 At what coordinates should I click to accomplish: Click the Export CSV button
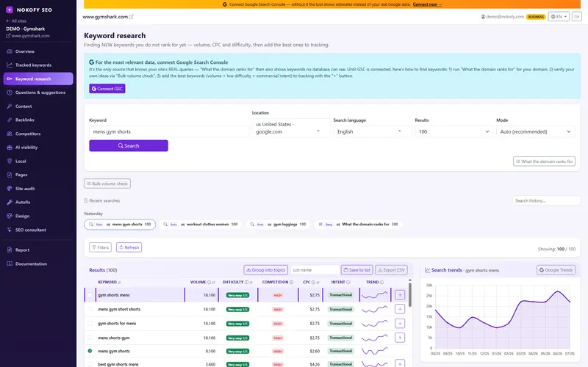coord(391,270)
